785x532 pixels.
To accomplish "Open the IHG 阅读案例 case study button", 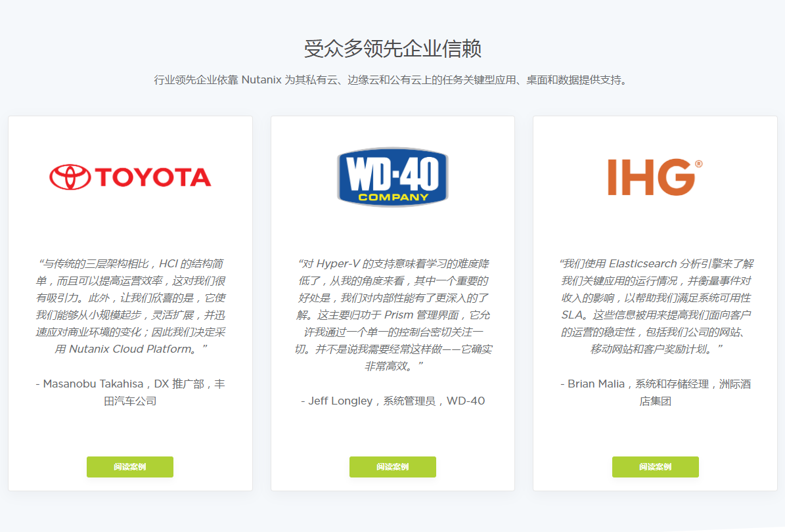I will point(655,467).
